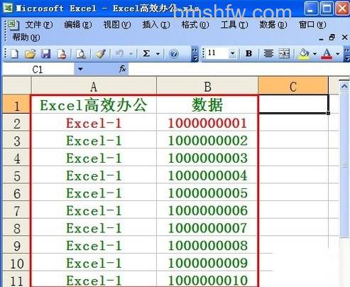This screenshot has height=287, width=350.
Task: Apply the red font color
Action: pos(327,54)
